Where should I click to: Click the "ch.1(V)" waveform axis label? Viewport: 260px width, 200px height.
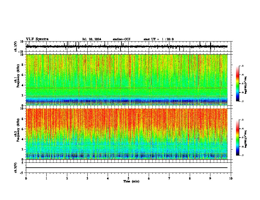point(16,46)
